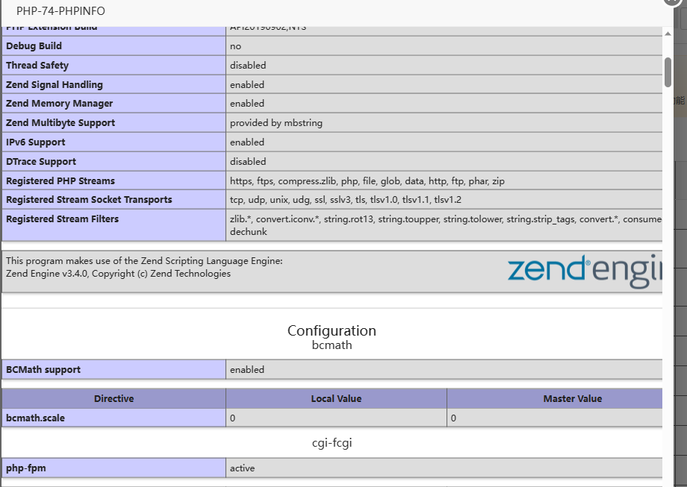Click the Registered PHP Streams row label
The height and width of the screenshot is (487, 687).
click(60, 180)
